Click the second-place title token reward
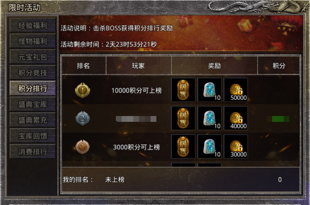This screenshot has height=205, width=310. (x=183, y=118)
